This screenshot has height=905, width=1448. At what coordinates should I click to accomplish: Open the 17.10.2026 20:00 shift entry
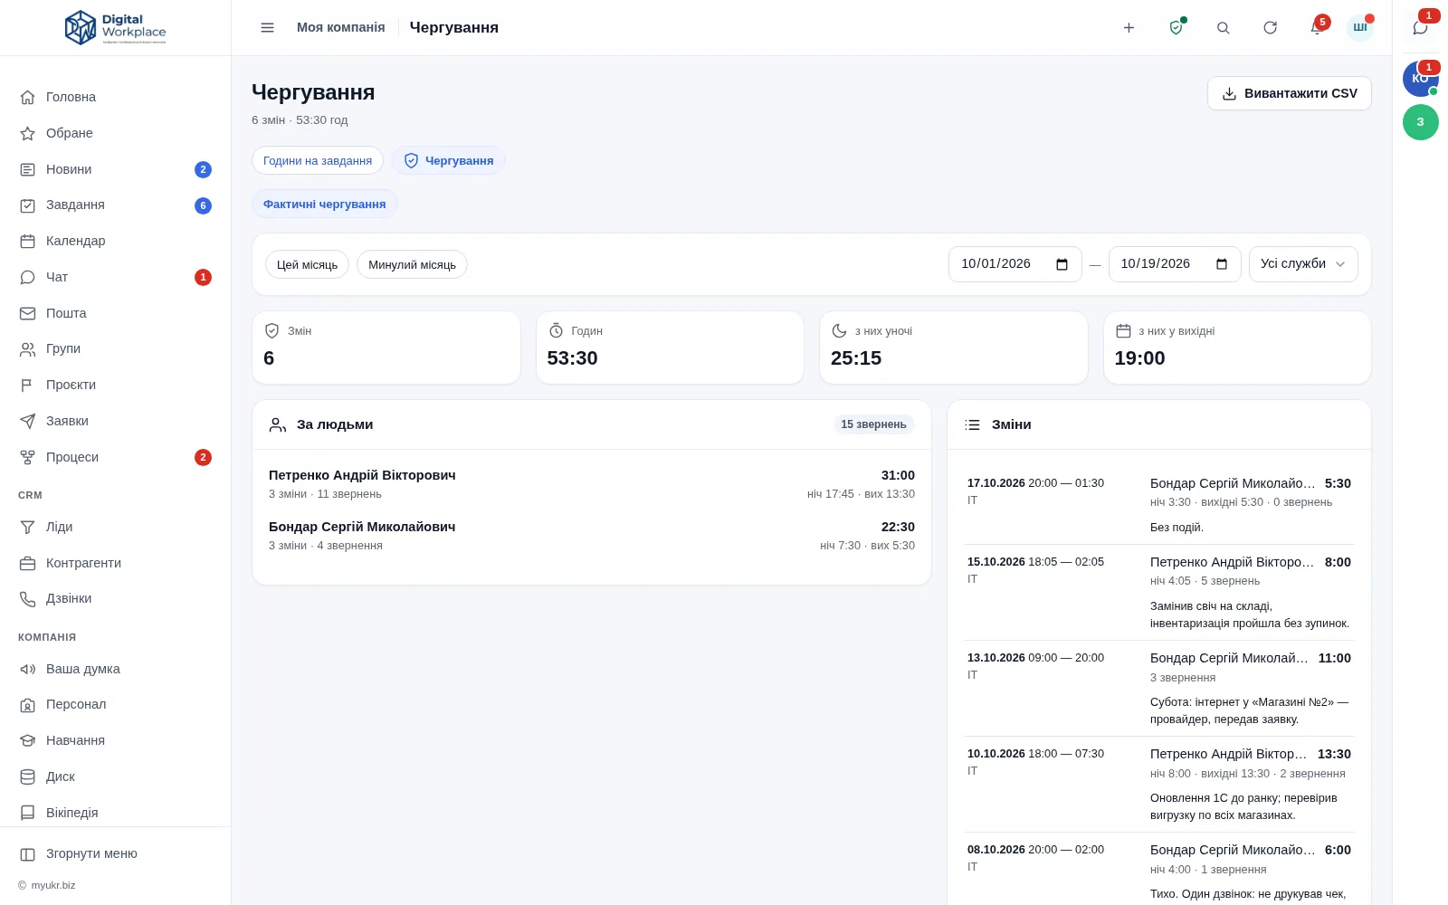point(1159,504)
